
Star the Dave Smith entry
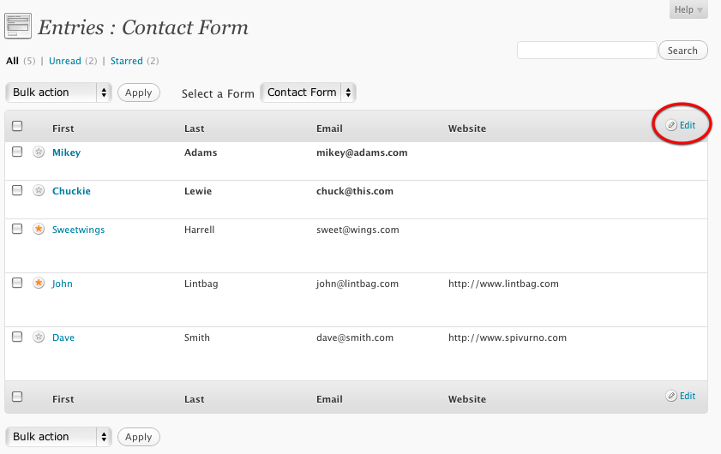pyautogui.click(x=39, y=337)
